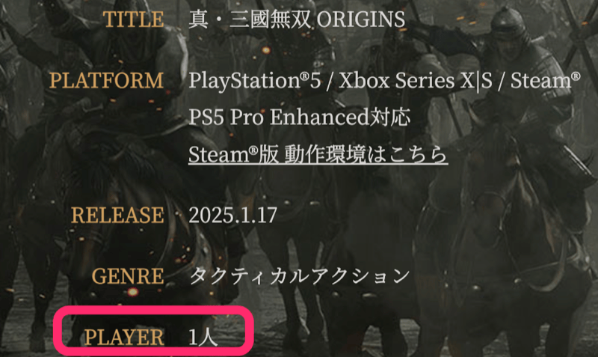Click the player count 1人
The height and width of the screenshot is (357, 598).
coord(203,338)
